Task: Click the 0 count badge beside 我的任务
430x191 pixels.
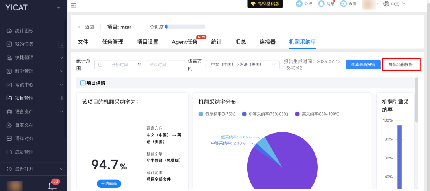Action: point(62,44)
